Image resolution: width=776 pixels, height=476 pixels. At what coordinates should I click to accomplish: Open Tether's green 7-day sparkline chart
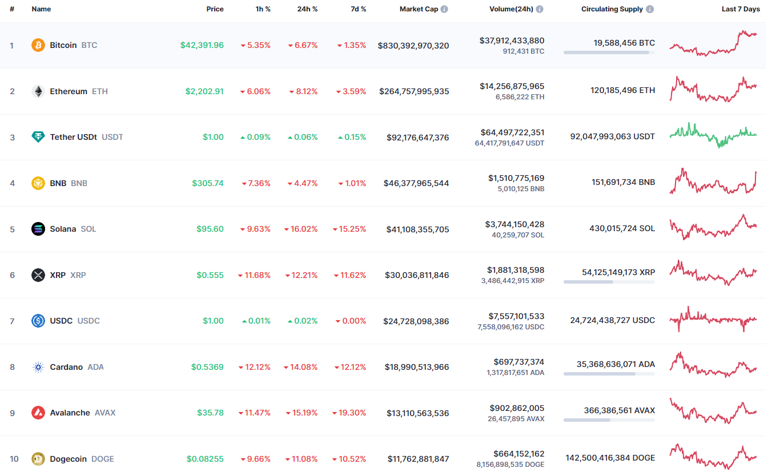point(713,135)
